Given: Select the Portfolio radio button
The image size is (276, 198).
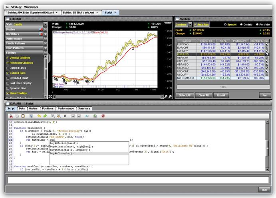Looking at the screenshot, I should click(256, 24).
